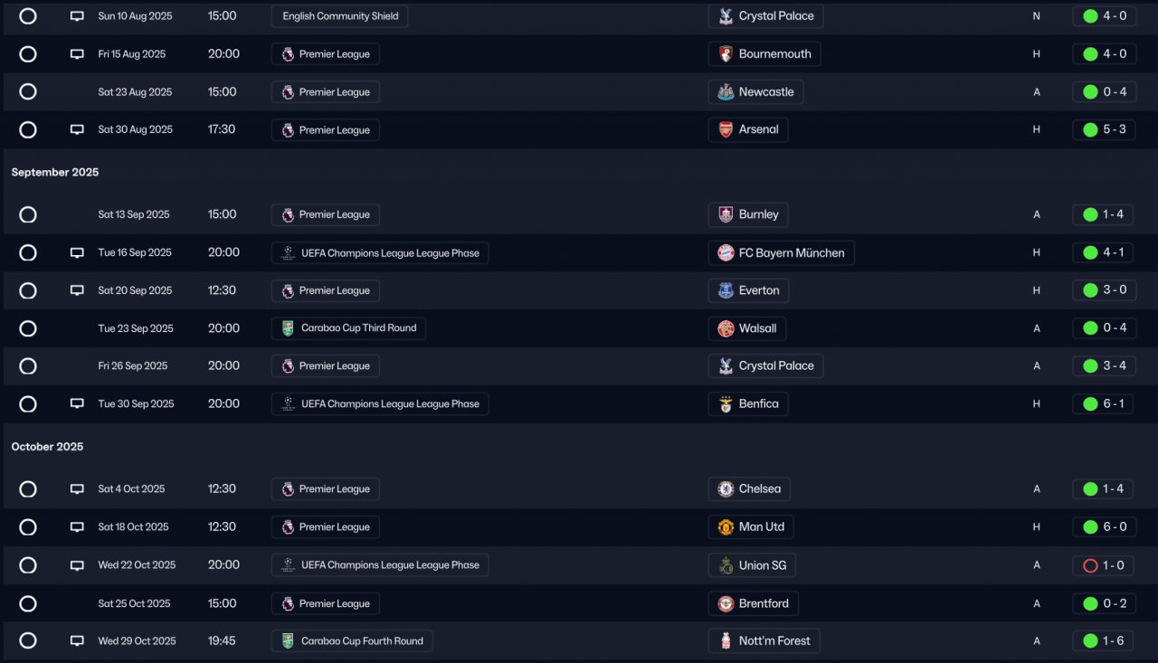The width and height of the screenshot is (1158, 663).
Task: Open the English Community Shield competition
Action: (339, 16)
